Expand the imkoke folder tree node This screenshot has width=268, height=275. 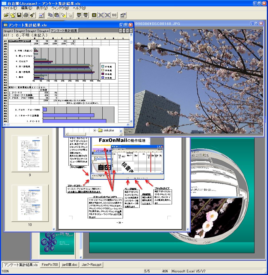click(x=95, y=131)
